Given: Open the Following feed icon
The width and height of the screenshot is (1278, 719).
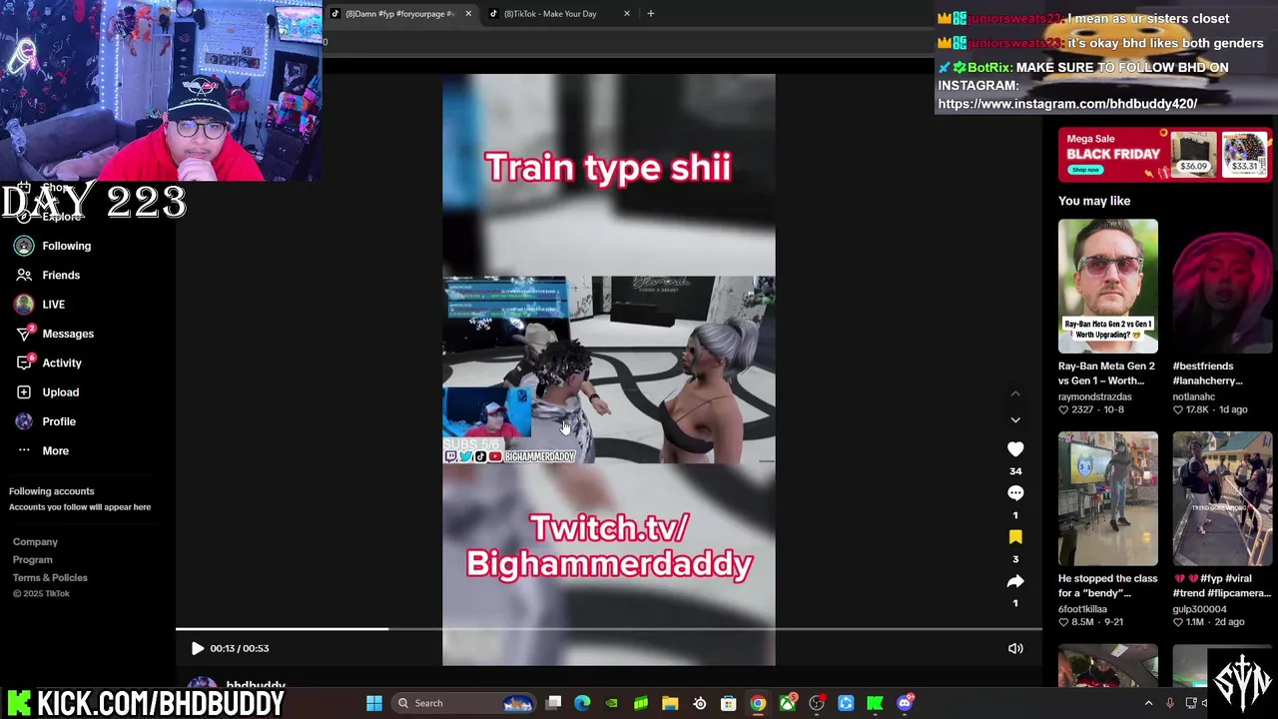Looking at the screenshot, I should tap(24, 246).
